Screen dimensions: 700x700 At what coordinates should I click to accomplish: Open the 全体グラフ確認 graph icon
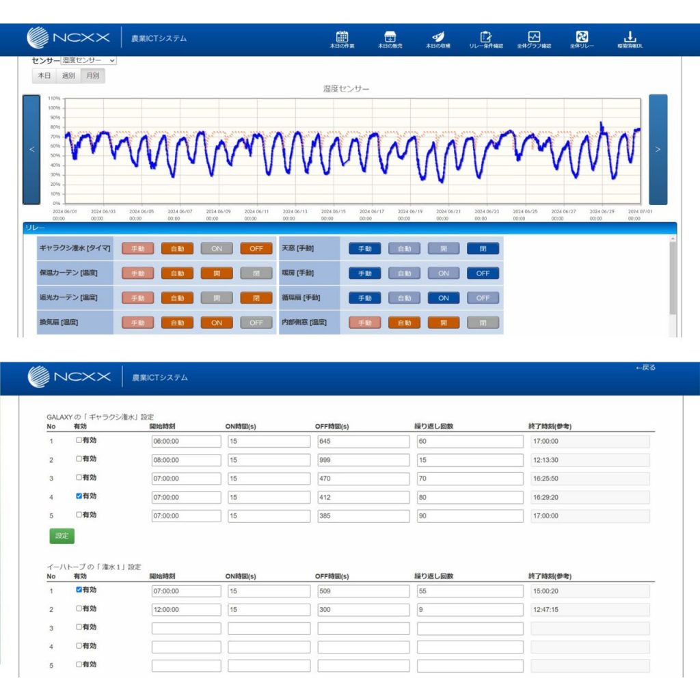pos(534,38)
